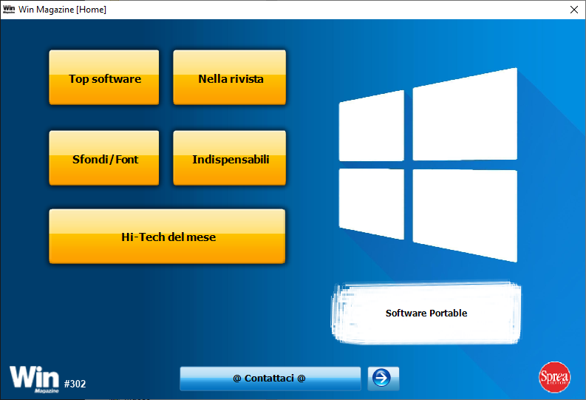The image size is (586, 400).
Task: Click the large white Windows logo
Action: pyautogui.click(x=429, y=165)
